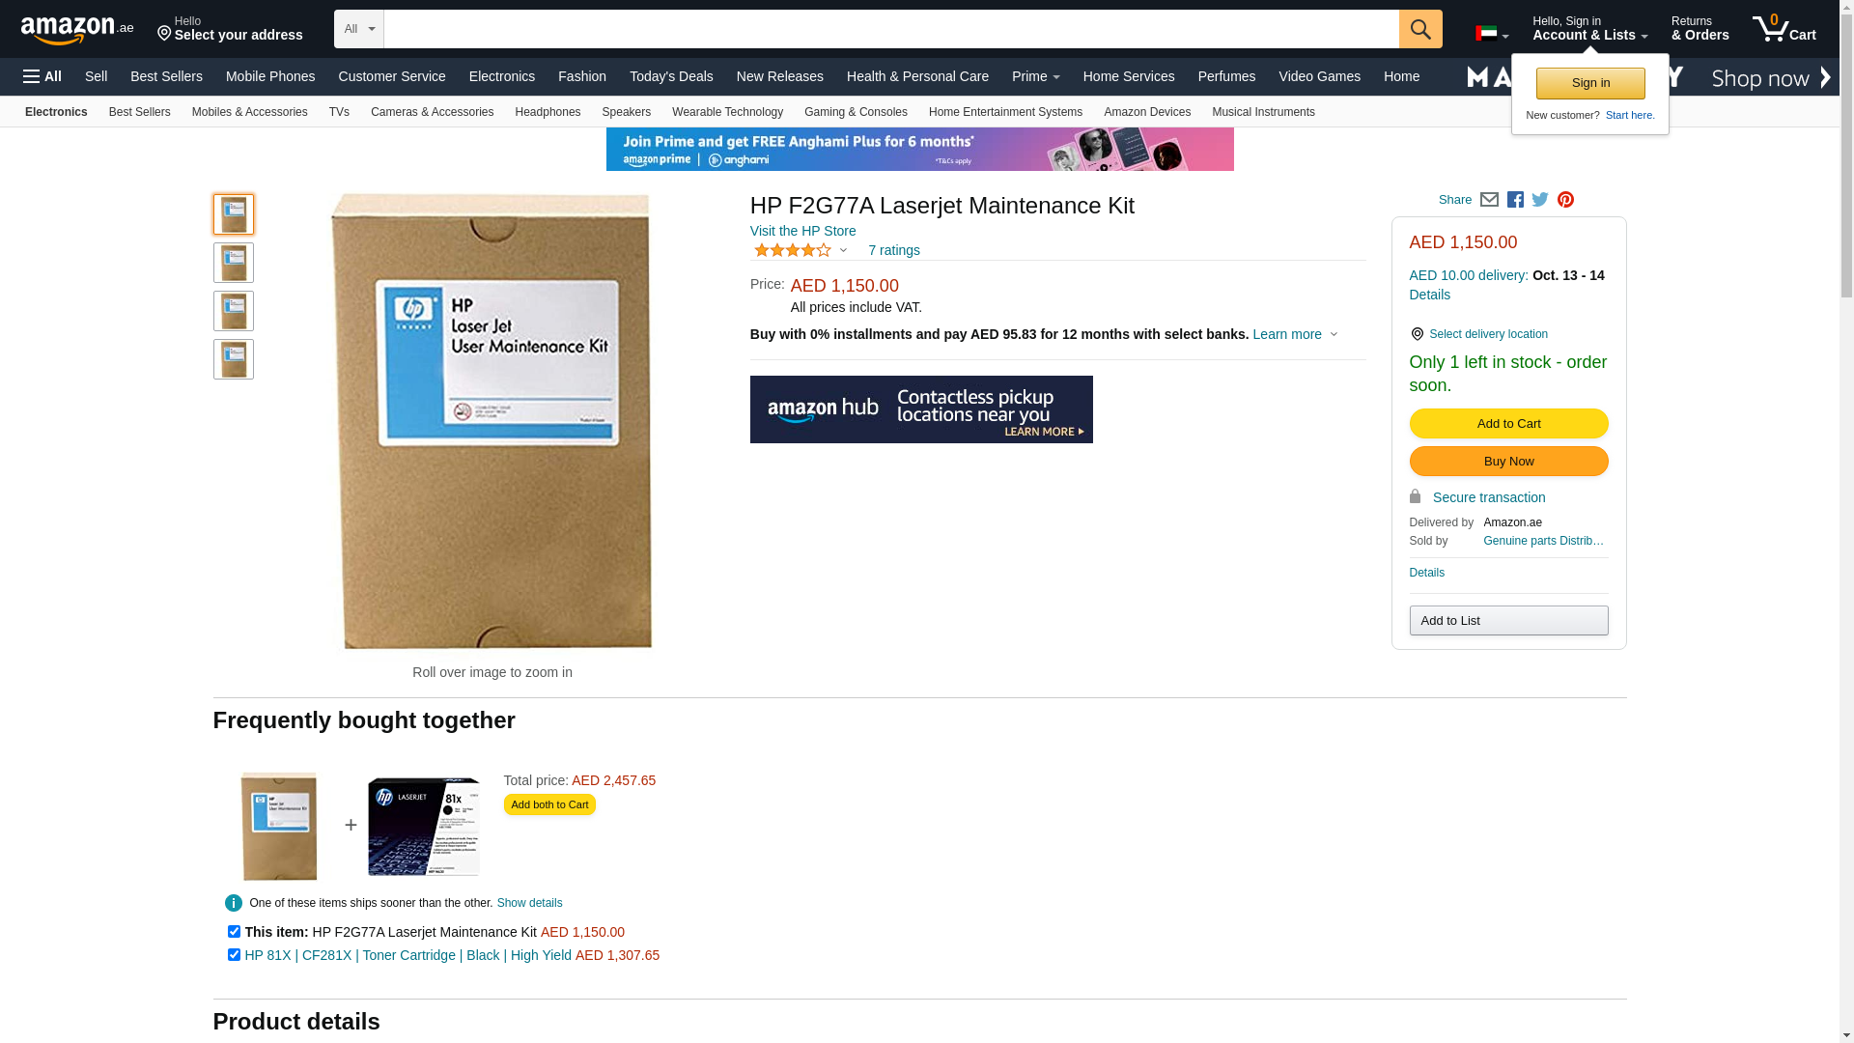Share product on Twitter icon

[x=1540, y=200]
